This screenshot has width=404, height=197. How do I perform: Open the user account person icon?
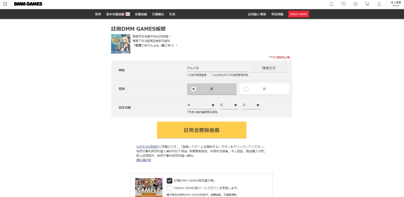pos(379,4)
